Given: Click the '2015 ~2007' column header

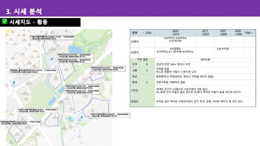Looking at the screenshot, I should click(205, 33).
